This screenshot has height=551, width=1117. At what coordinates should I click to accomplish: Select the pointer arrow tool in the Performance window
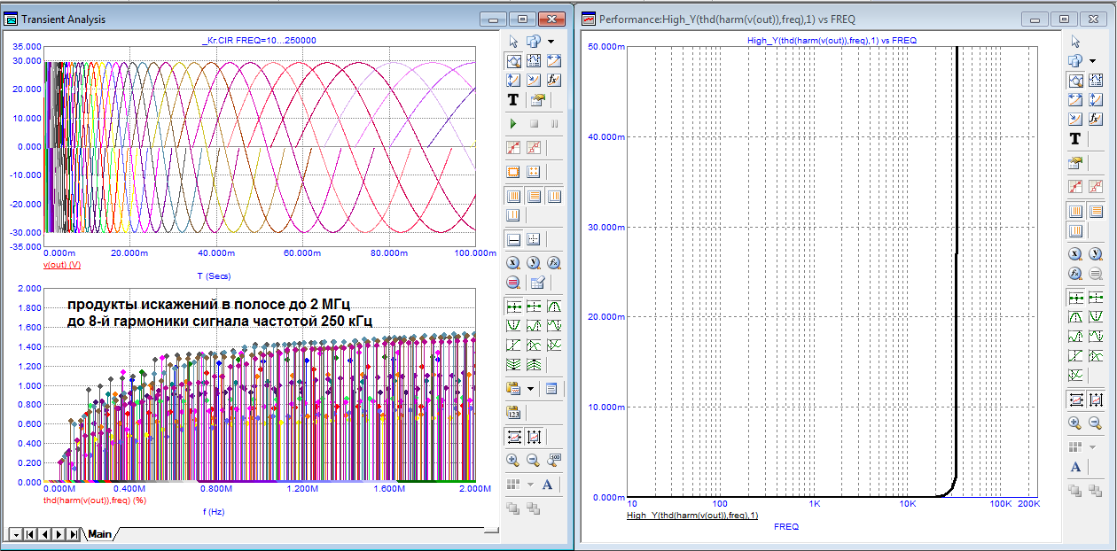pos(1075,42)
